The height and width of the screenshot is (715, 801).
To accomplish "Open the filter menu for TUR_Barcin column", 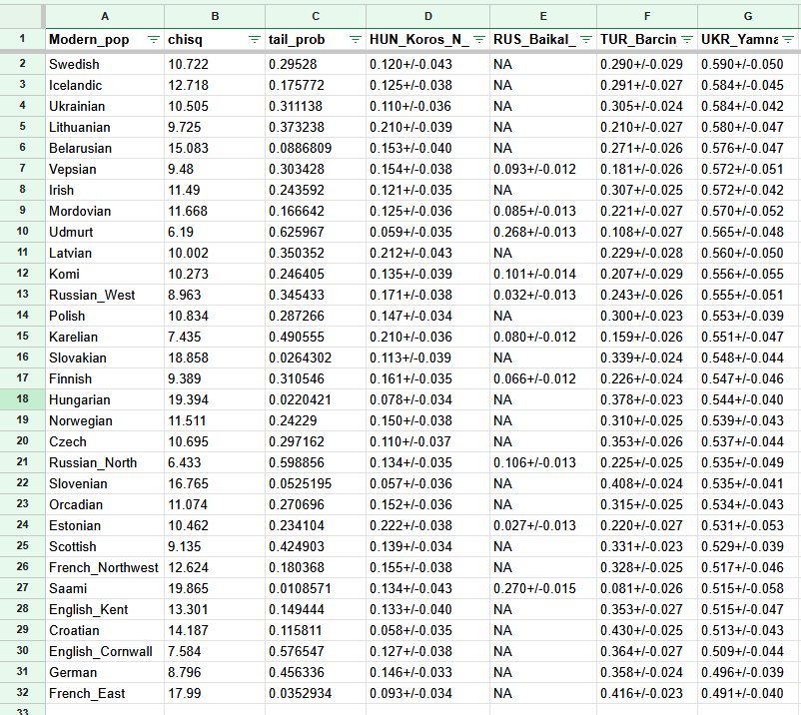I will pos(687,39).
